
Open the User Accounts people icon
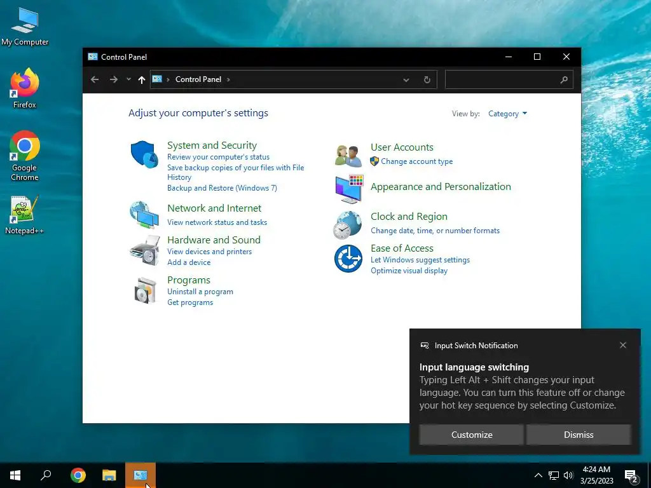[x=348, y=156]
